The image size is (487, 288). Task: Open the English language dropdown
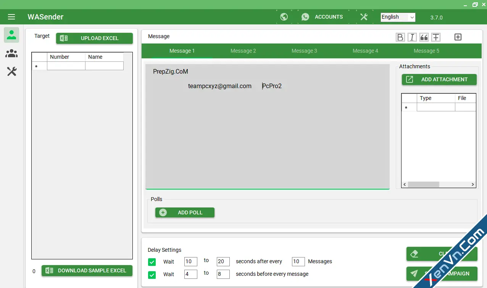(398, 17)
